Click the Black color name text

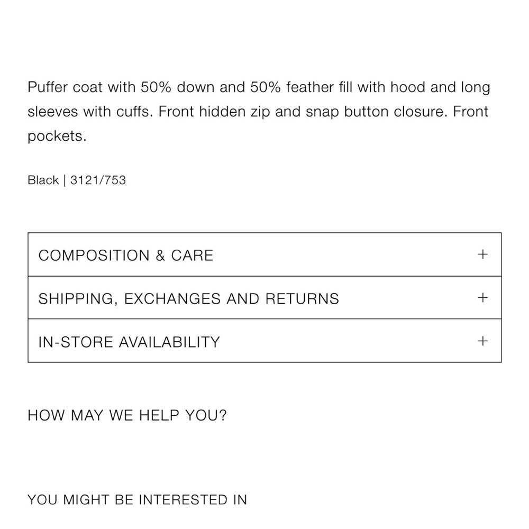(x=43, y=180)
